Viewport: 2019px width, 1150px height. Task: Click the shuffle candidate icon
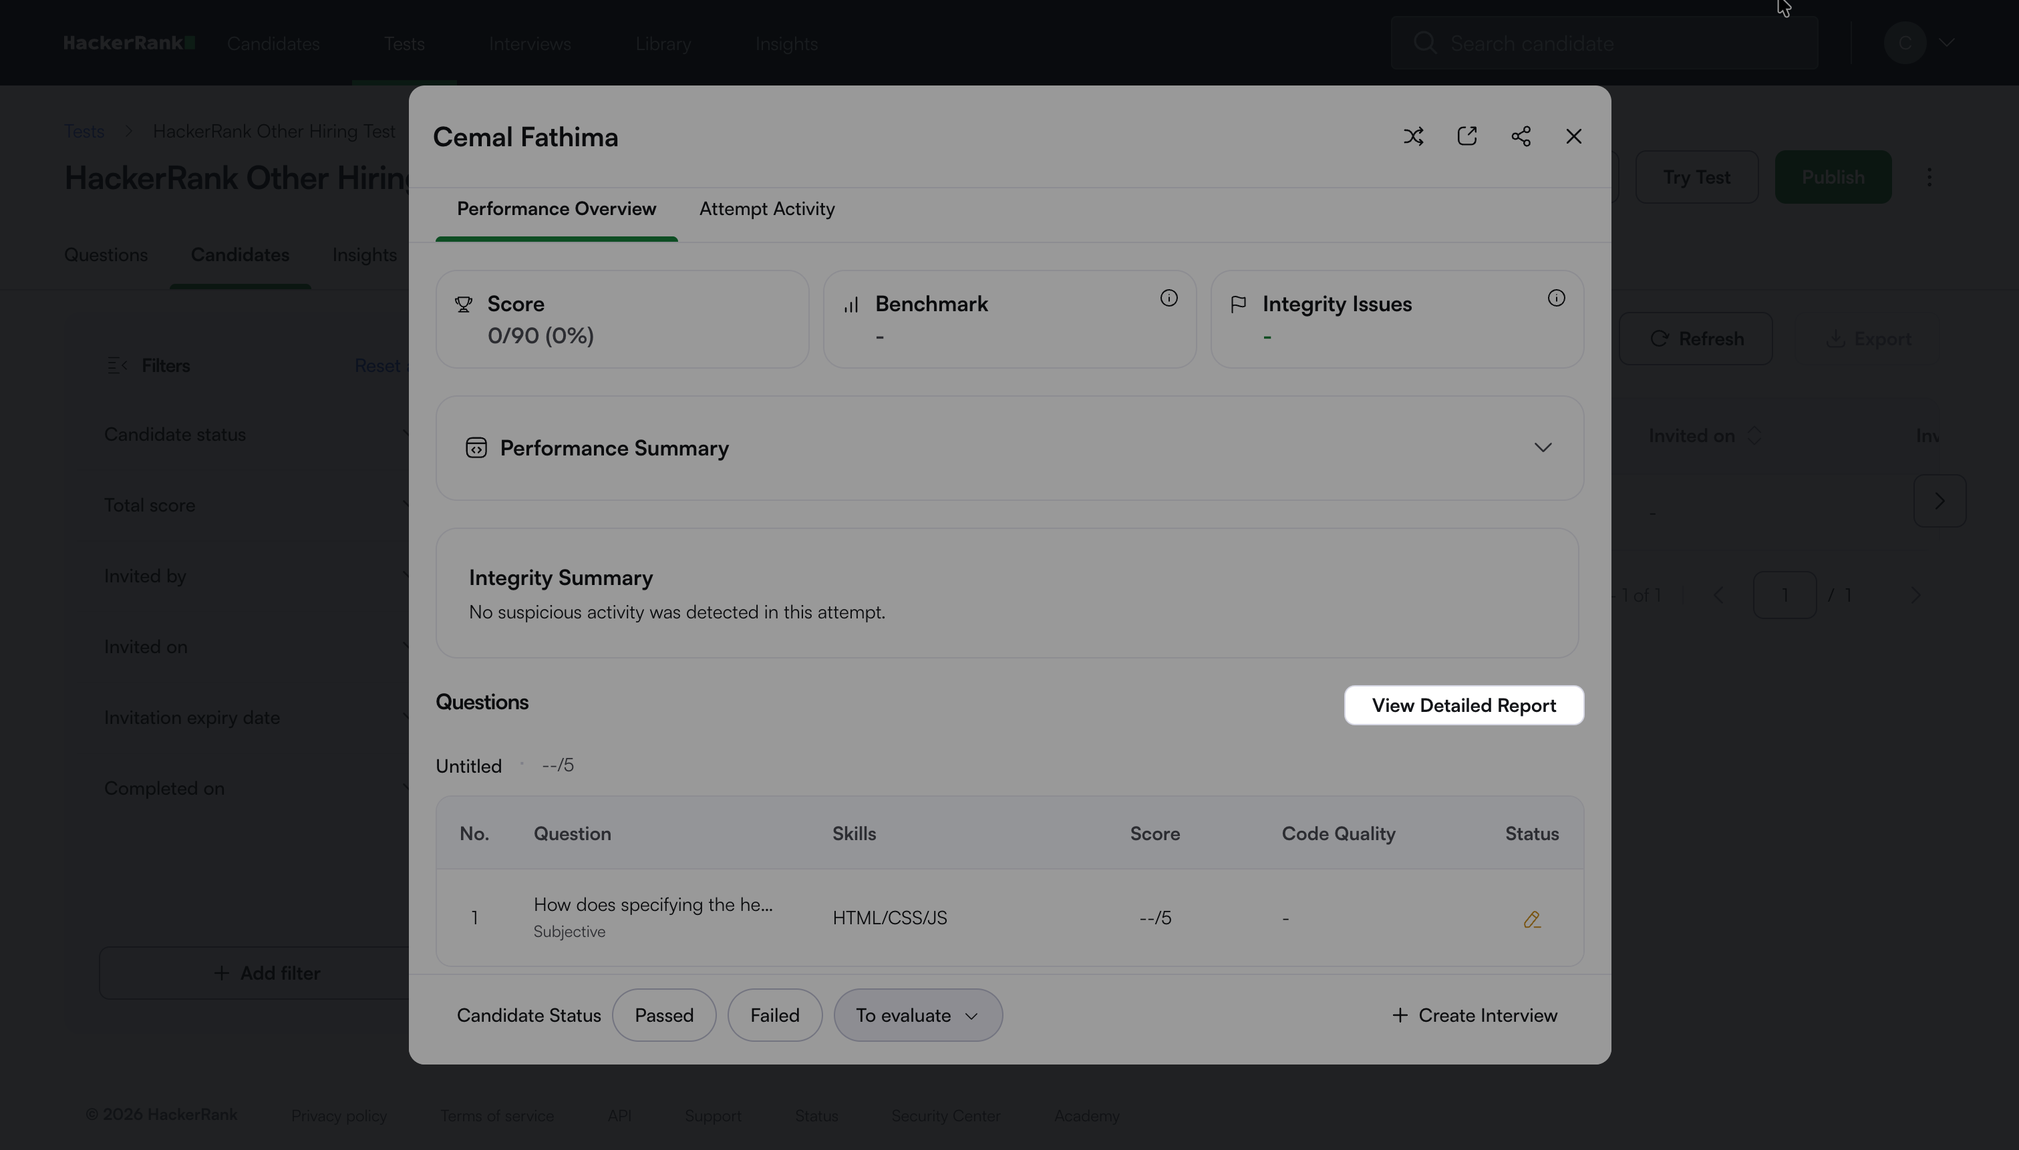click(1413, 137)
